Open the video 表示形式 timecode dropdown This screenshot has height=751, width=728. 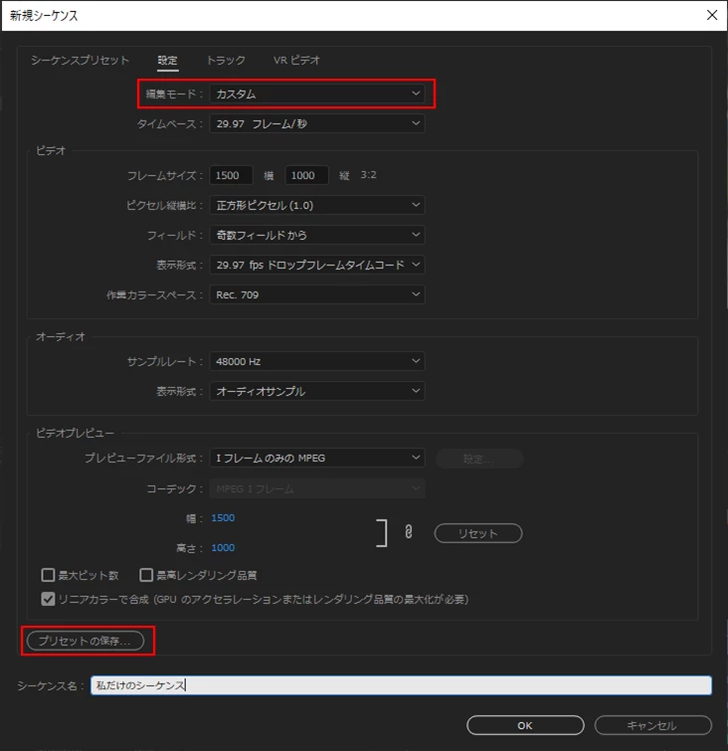[x=317, y=265]
